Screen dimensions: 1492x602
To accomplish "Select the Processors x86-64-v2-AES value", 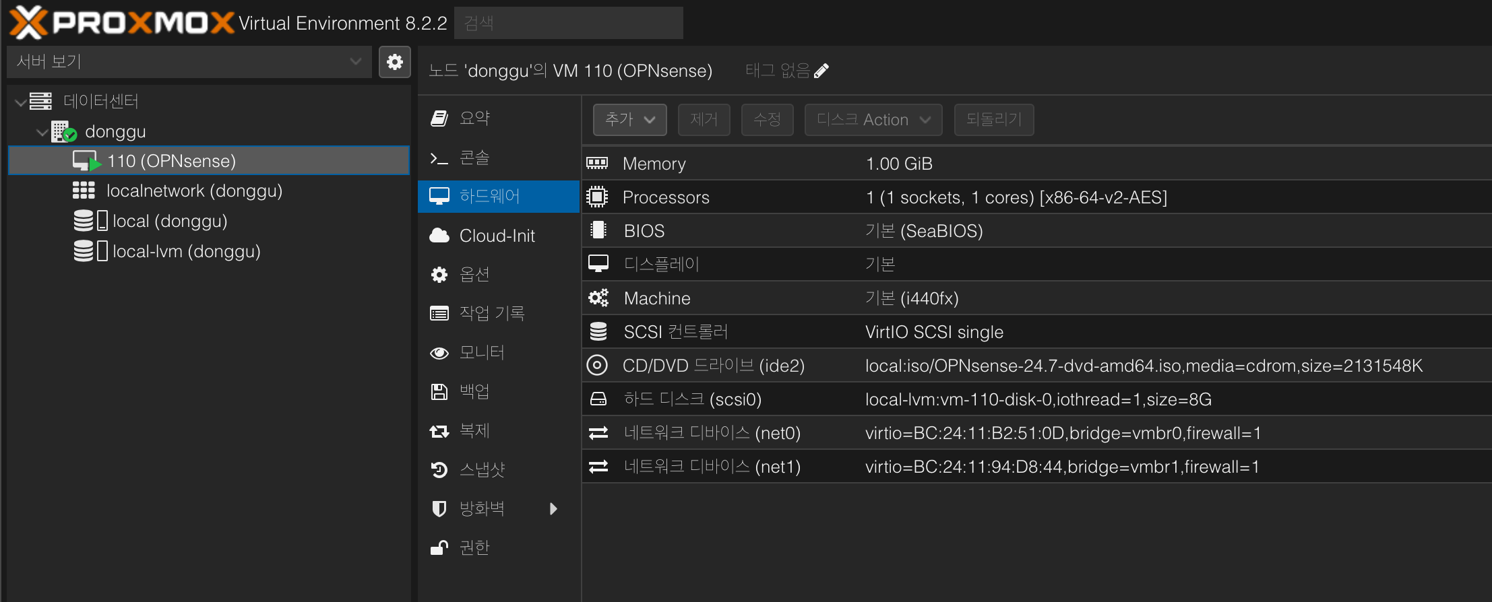I will click(x=1016, y=197).
